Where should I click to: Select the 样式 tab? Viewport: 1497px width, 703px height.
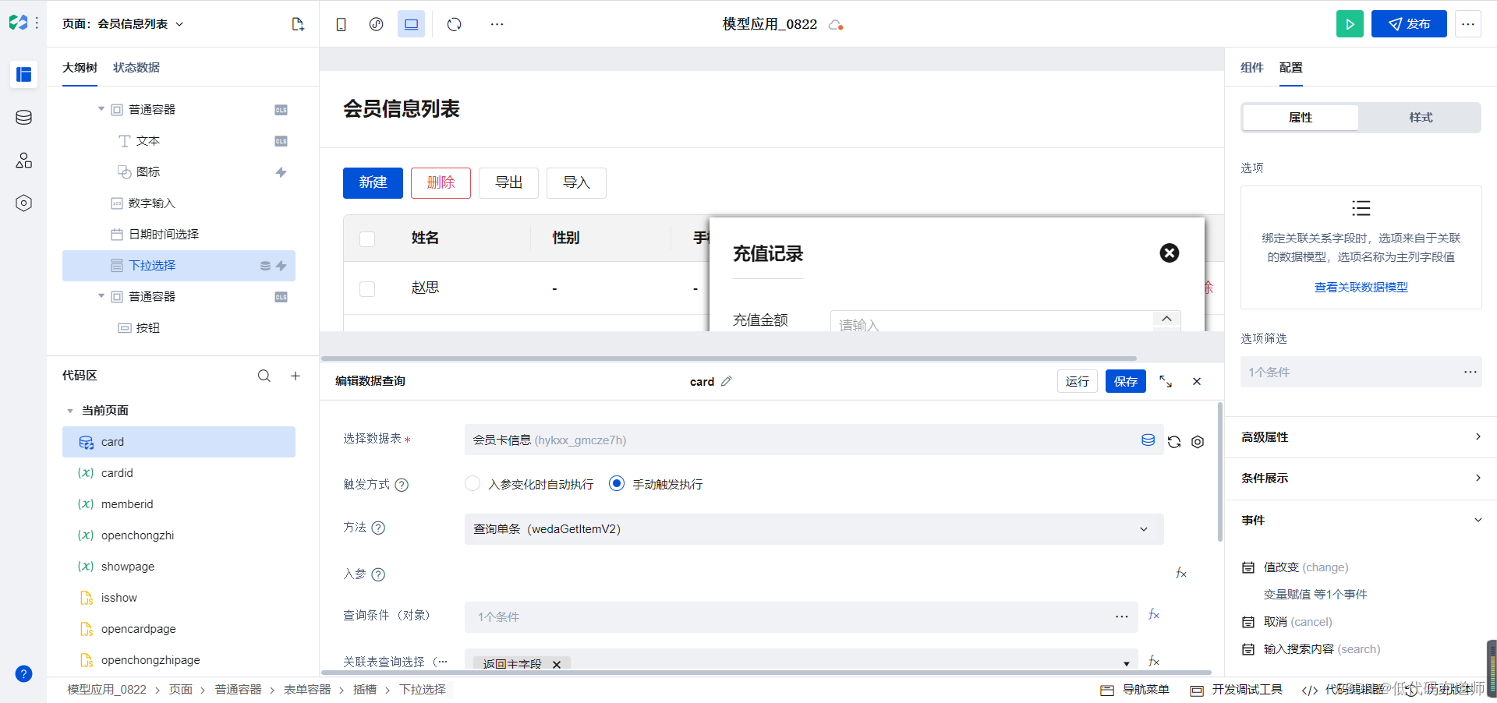point(1421,118)
